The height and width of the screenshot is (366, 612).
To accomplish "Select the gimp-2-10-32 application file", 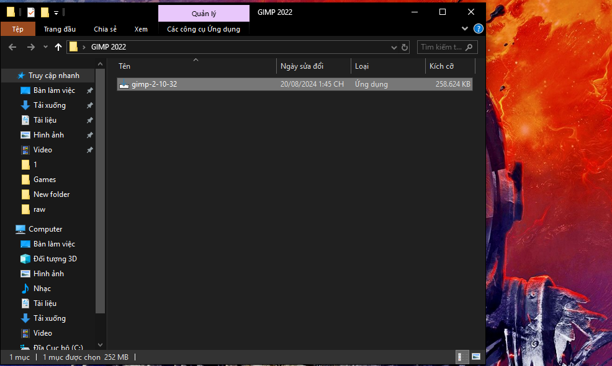I will click(154, 84).
